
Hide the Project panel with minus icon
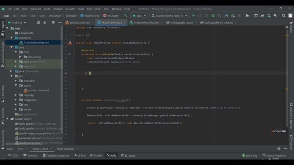click(60, 22)
